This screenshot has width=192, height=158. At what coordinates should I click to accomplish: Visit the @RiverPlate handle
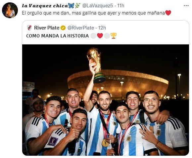[x=81, y=28]
